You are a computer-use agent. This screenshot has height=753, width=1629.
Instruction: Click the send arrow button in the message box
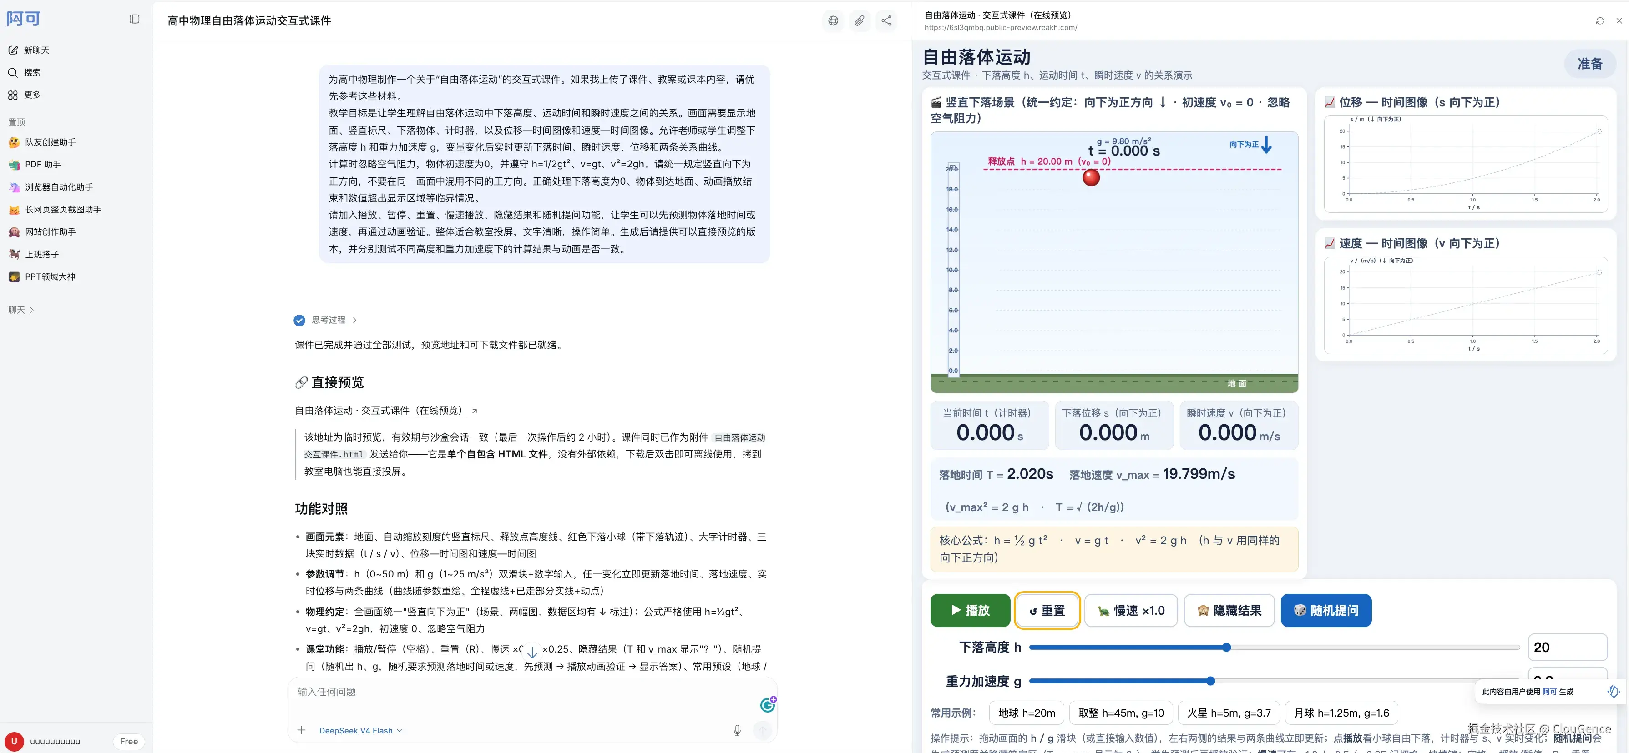coord(763,730)
